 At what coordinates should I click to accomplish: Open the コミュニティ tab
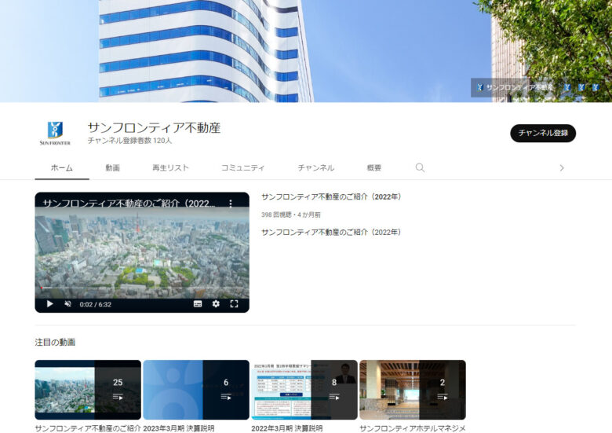pyautogui.click(x=242, y=167)
